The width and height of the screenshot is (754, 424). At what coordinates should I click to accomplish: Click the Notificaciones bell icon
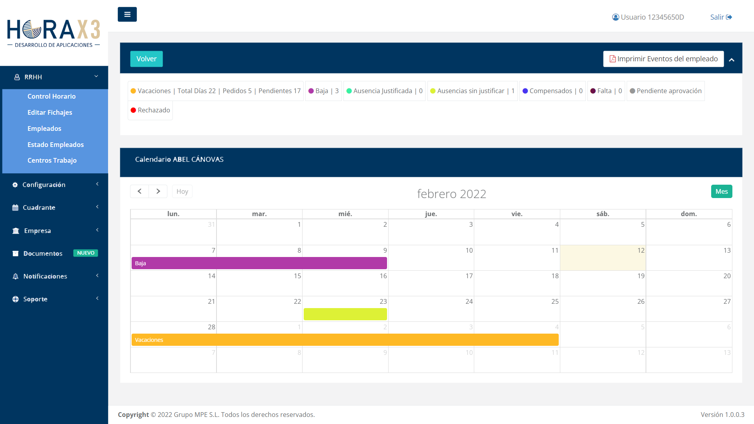pyautogui.click(x=15, y=276)
